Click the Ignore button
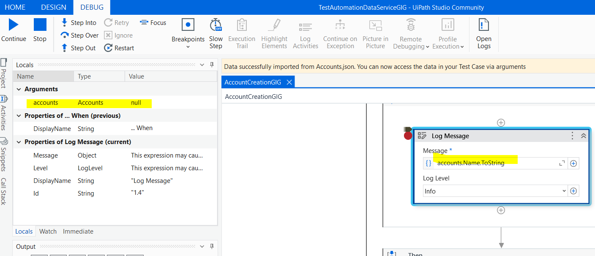 click(x=118, y=35)
